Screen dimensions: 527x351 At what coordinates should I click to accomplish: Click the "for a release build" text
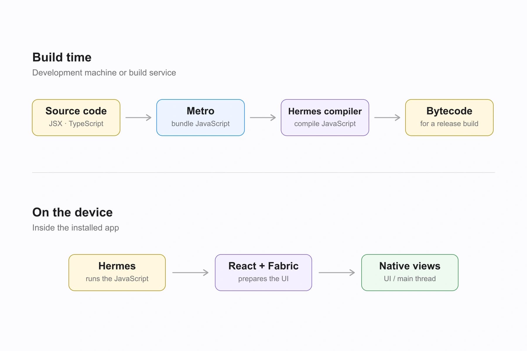point(449,124)
